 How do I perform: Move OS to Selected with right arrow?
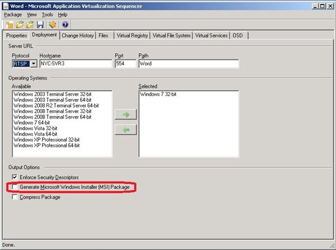126,114
